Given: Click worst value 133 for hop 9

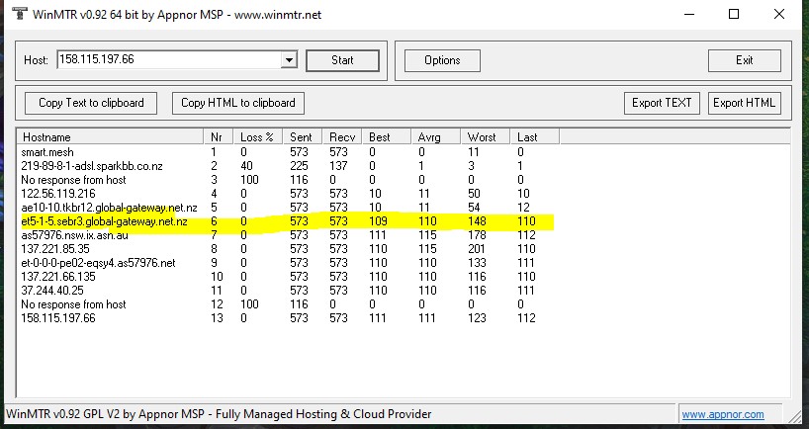Looking at the screenshot, I should [x=477, y=263].
